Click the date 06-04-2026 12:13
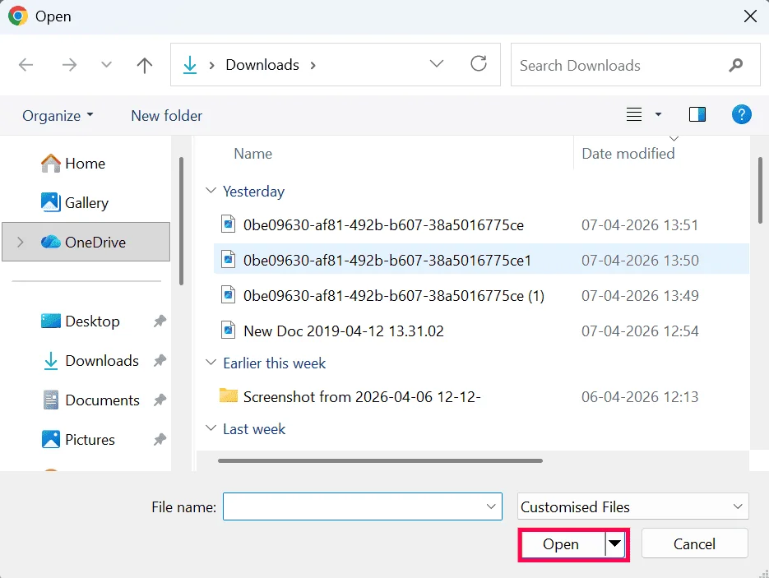 640,396
